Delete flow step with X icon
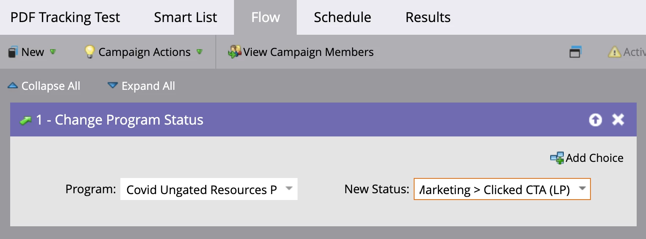This screenshot has width=646, height=239. 618,120
